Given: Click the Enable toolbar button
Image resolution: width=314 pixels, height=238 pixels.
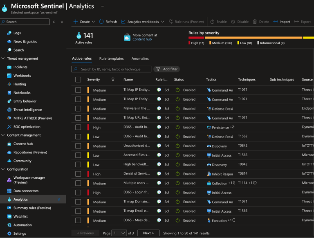Looking at the screenshot, I should (x=218, y=22).
